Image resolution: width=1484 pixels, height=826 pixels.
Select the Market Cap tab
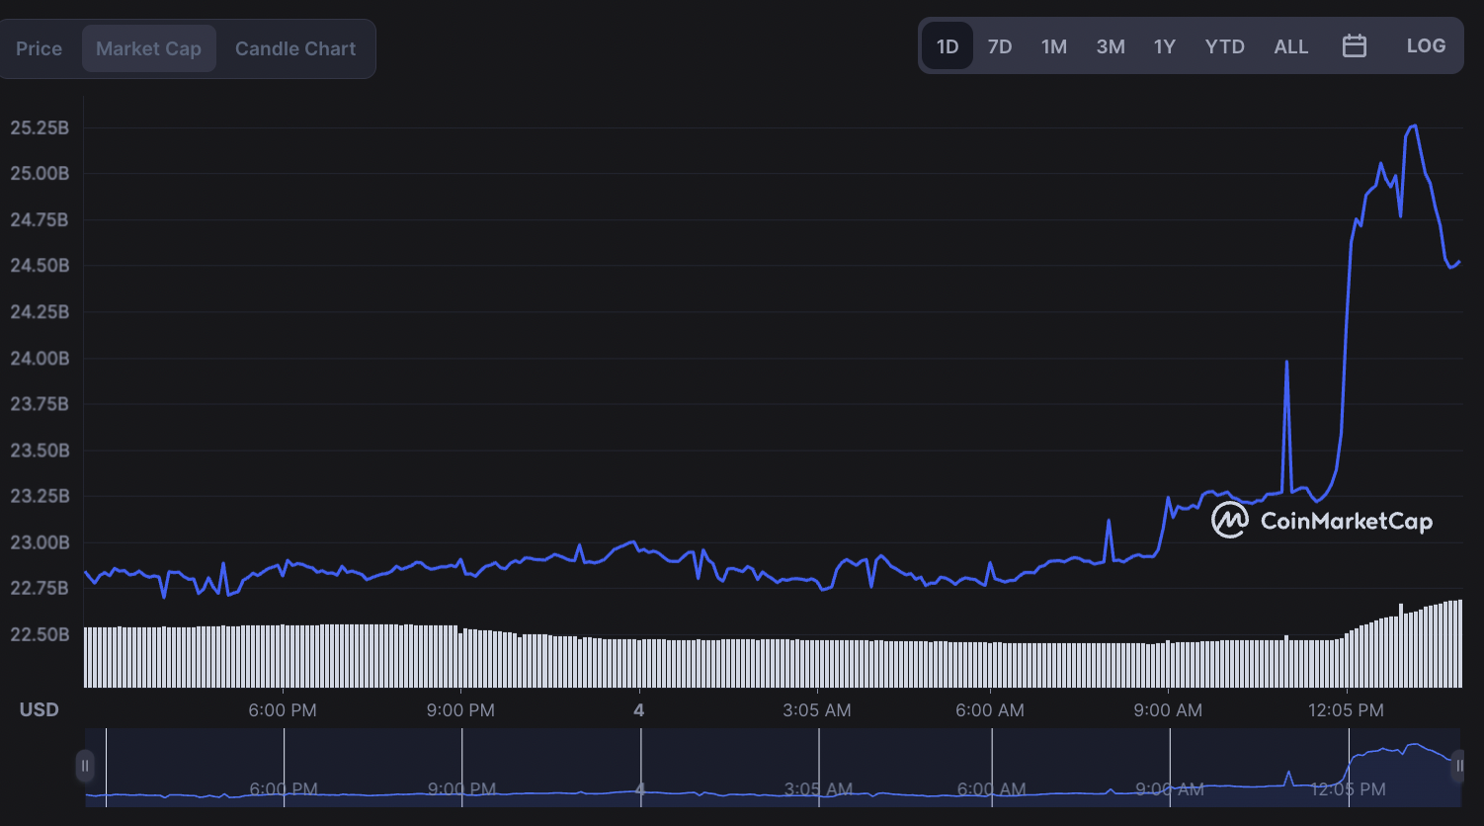148,48
